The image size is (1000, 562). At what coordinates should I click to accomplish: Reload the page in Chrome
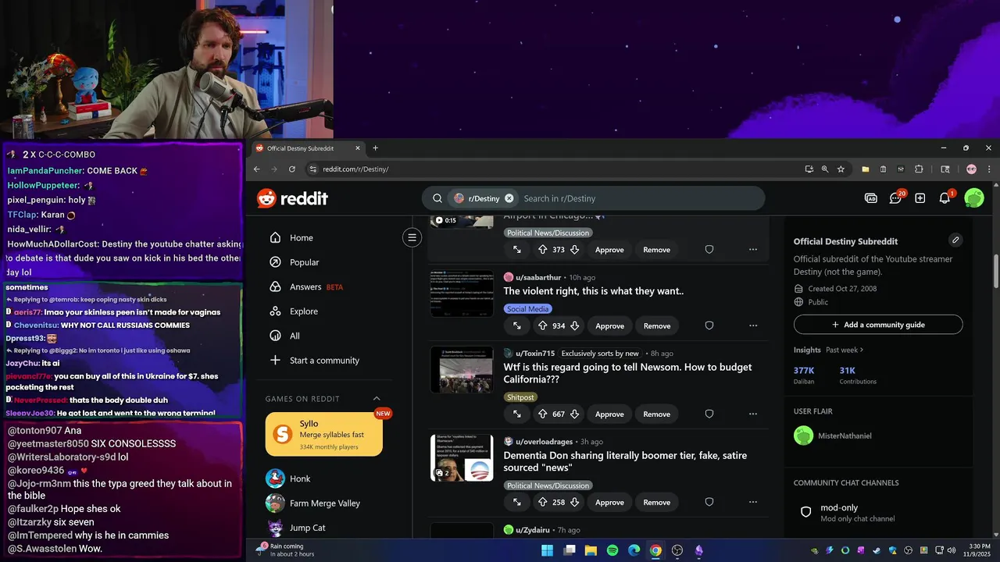(x=292, y=169)
